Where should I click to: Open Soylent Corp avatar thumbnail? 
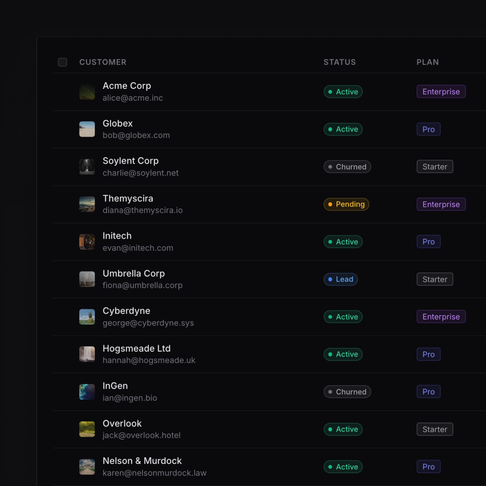[87, 167]
